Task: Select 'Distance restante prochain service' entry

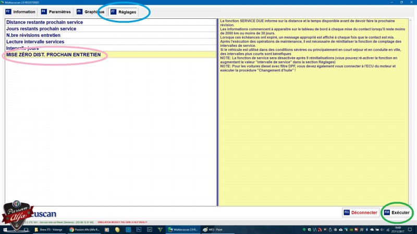Action: click(x=45, y=22)
